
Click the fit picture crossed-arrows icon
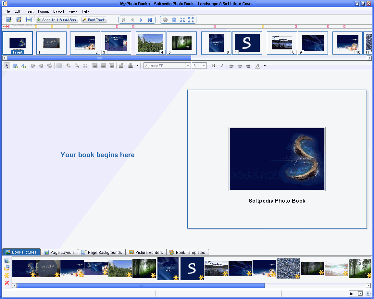click(x=85, y=66)
